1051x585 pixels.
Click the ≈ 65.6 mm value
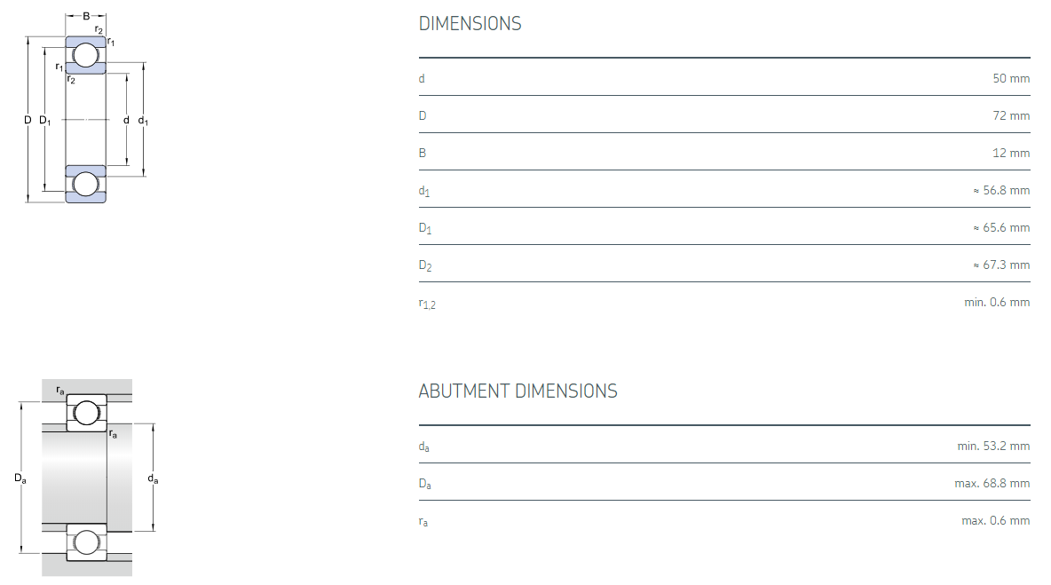(1001, 227)
